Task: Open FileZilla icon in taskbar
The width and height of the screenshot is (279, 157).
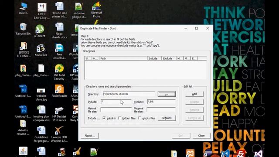Action: (x=241, y=154)
